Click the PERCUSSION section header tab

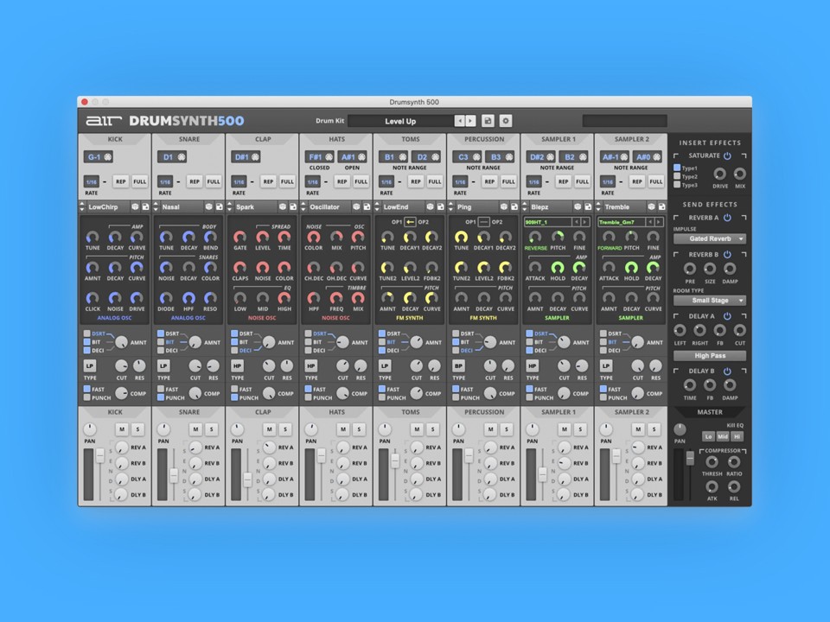[x=484, y=138]
